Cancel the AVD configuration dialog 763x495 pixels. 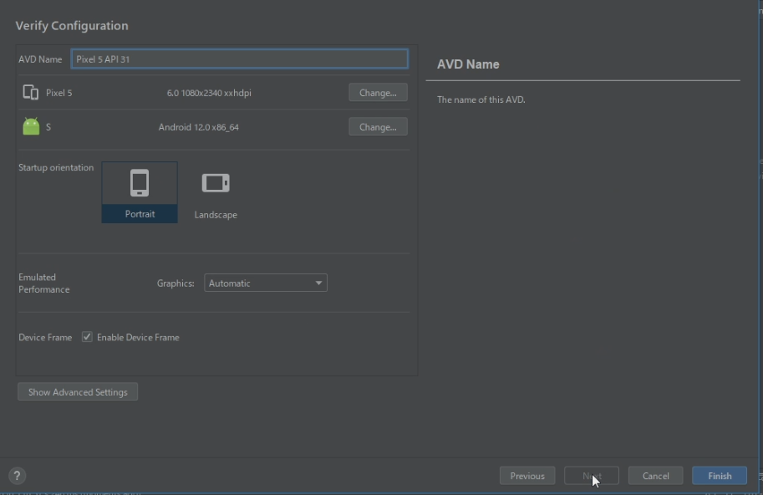pos(655,476)
